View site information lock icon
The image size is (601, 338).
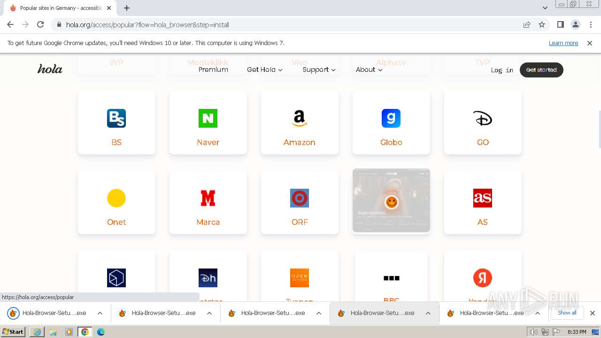point(59,24)
